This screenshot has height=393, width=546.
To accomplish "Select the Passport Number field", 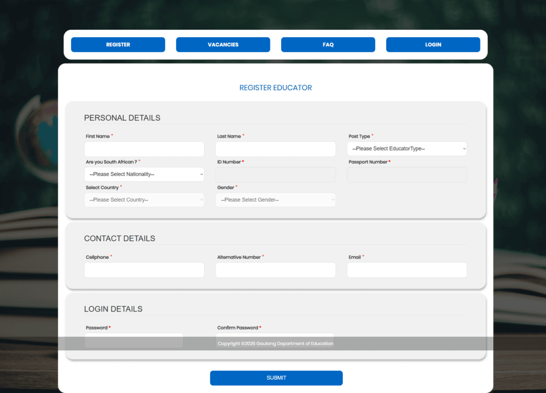I will click(407, 175).
